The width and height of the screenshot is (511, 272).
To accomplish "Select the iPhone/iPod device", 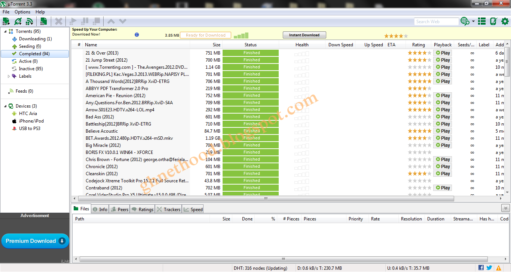I will (31, 121).
